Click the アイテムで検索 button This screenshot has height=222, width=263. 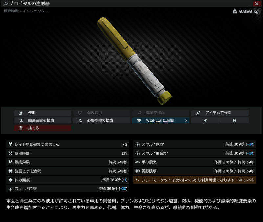(x=220, y=113)
